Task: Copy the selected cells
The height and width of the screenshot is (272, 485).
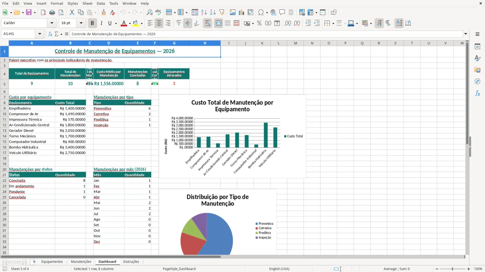Action: pyautogui.click(x=81, y=12)
